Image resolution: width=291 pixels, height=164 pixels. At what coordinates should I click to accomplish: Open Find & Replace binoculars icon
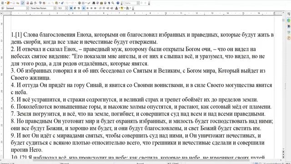coord(94,3)
